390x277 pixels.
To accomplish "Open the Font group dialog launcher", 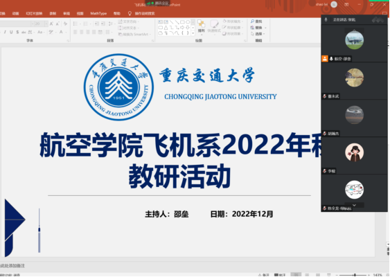I will [x=68, y=41].
